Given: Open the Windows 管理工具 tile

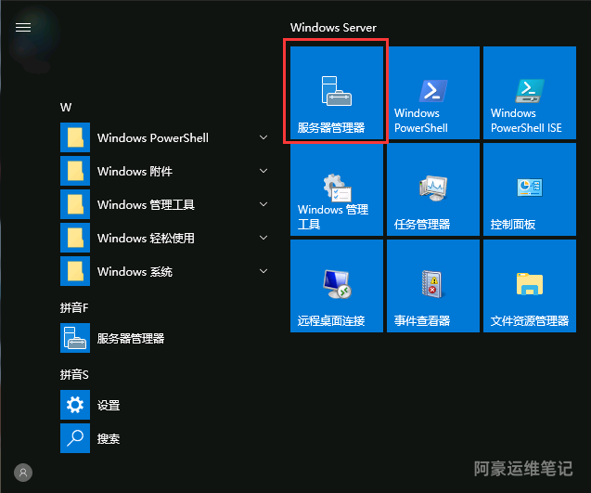Looking at the screenshot, I should [x=336, y=189].
